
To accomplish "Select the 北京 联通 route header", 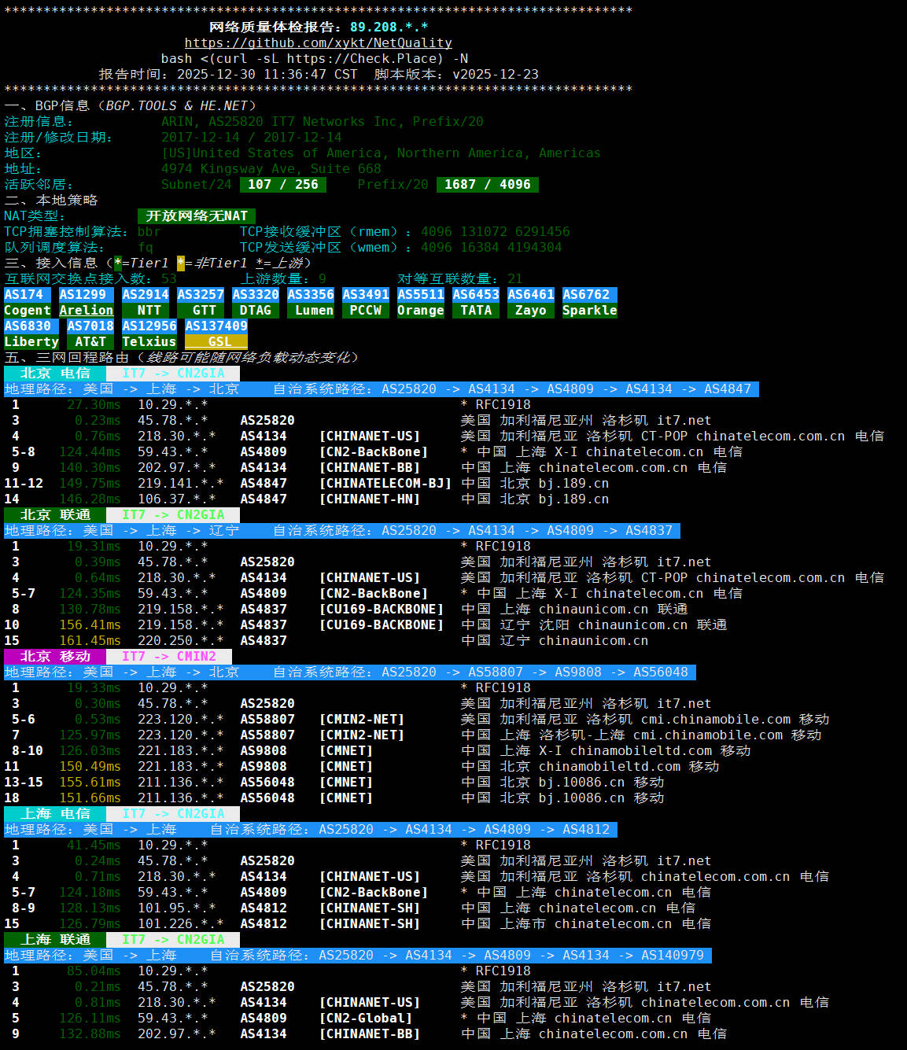I will 55,515.
